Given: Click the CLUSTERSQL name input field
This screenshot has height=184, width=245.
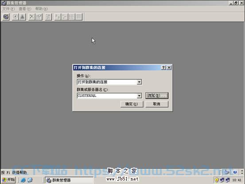Looking at the screenshot, I should coord(107,96).
